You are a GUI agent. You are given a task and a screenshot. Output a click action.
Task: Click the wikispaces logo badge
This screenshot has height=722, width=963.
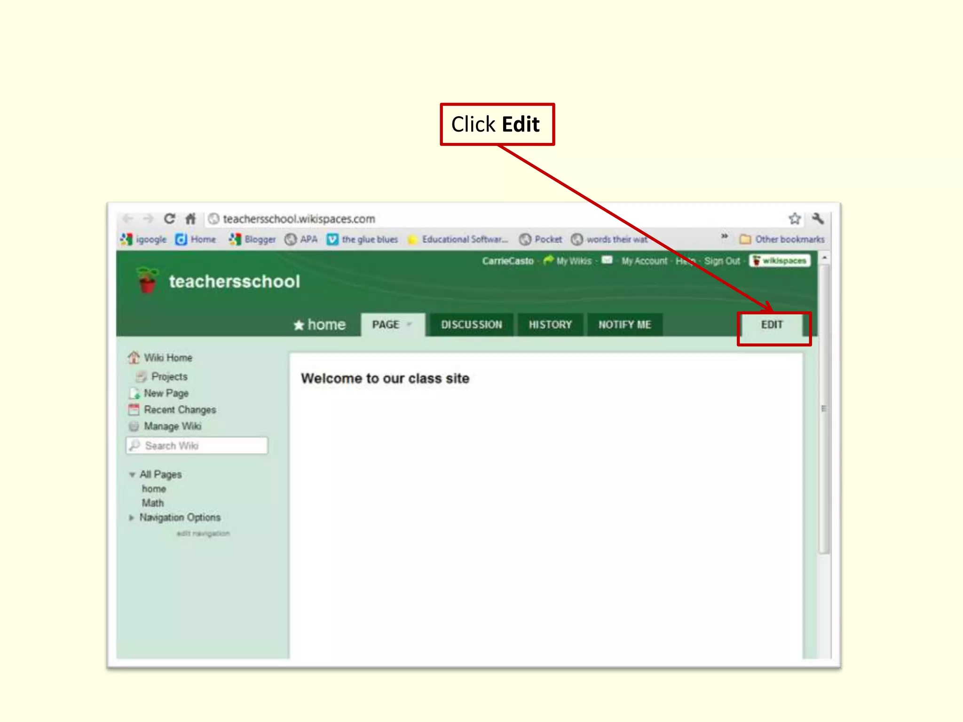tap(780, 260)
